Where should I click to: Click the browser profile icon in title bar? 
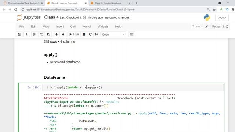tap(220, 3)
